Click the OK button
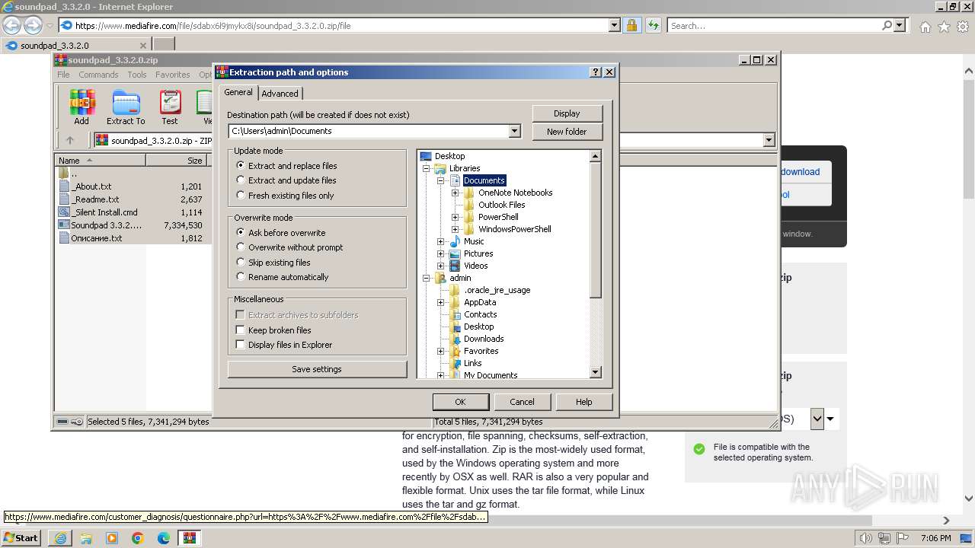The height and width of the screenshot is (548, 975). click(x=460, y=402)
